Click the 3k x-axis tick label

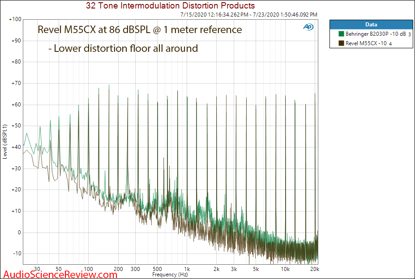[x=234, y=269]
